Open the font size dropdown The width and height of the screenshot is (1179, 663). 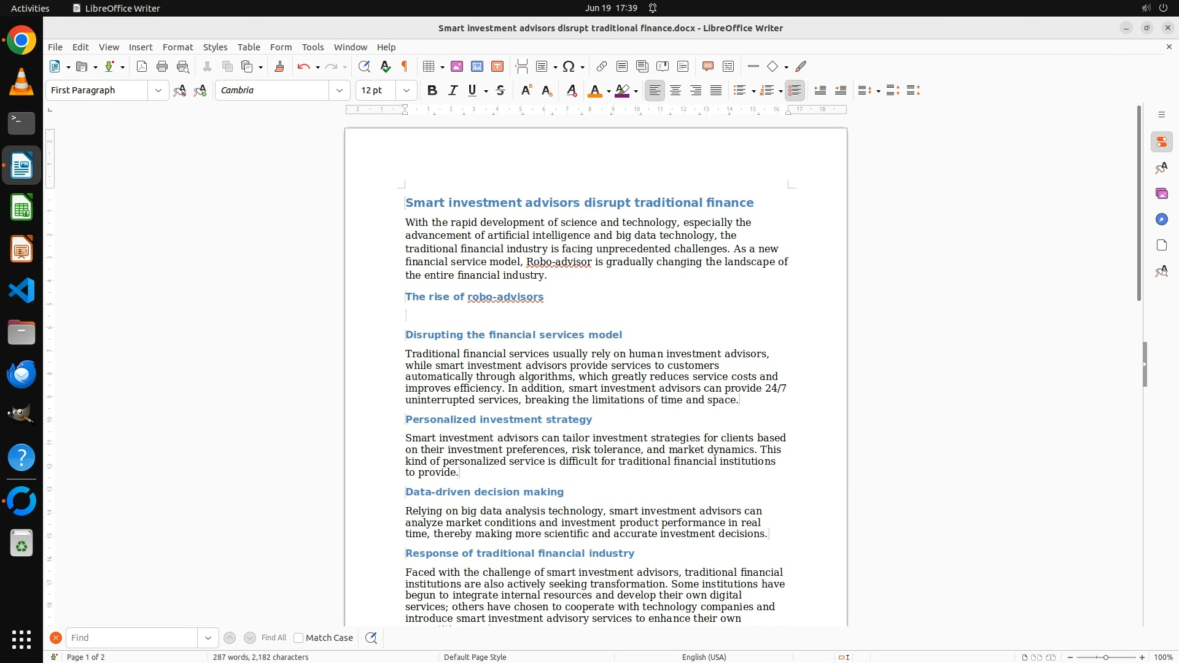coord(406,91)
